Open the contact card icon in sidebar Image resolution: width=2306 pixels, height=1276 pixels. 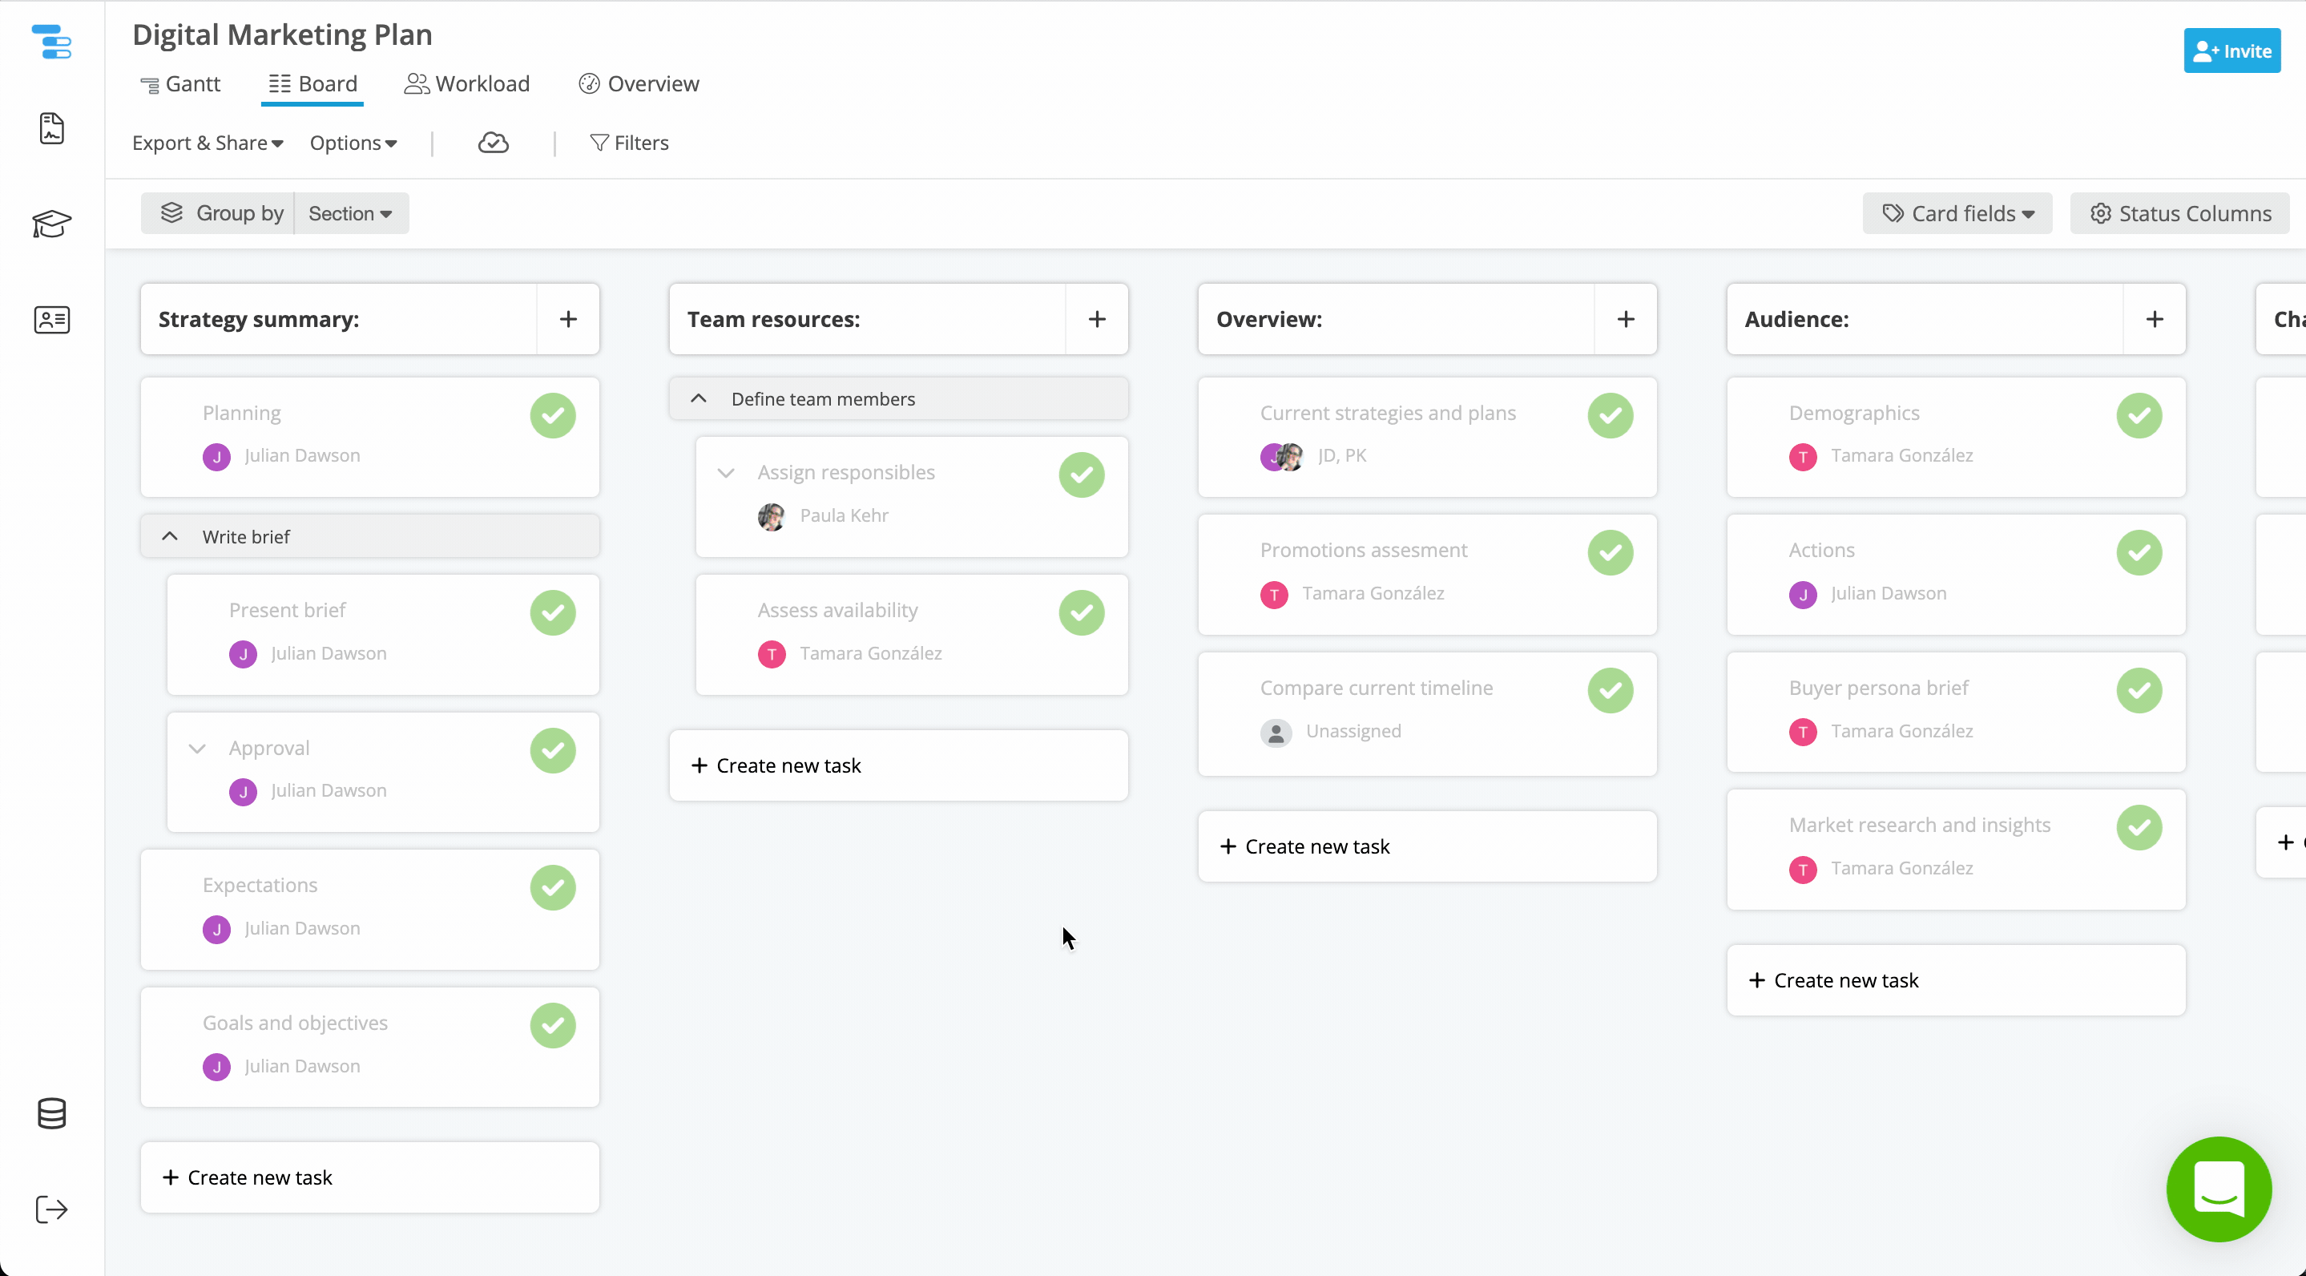point(52,320)
